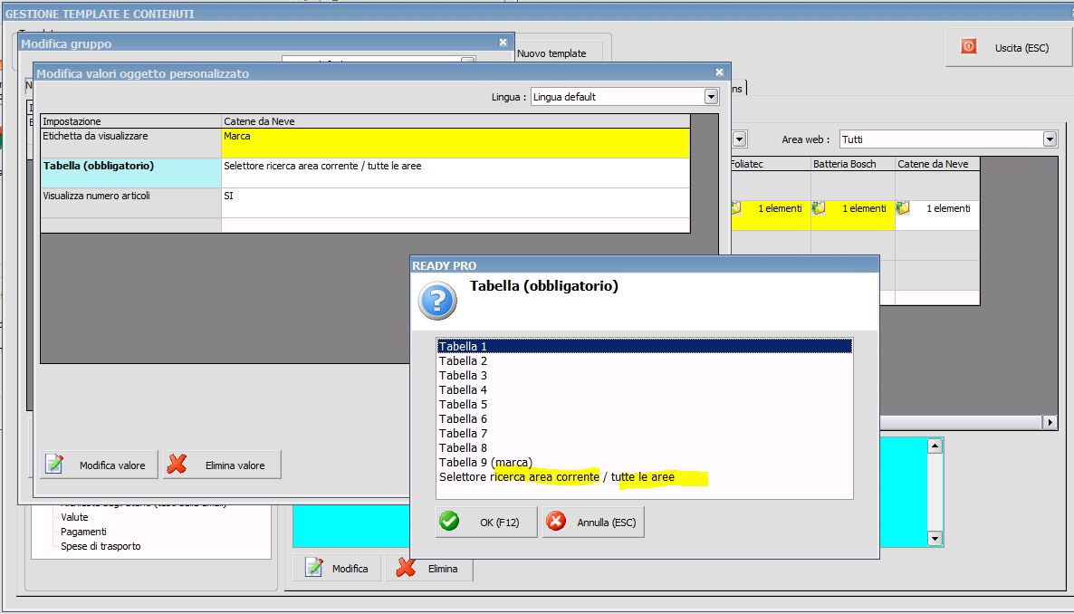Click the pencil icon on Modifica valore
This screenshot has width=1074, height=614.
55,465
